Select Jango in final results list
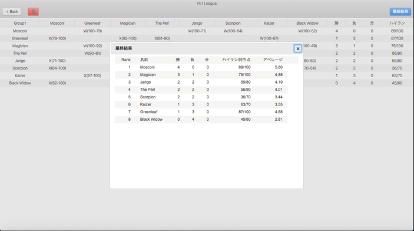The image size is (414, 231). tap(145, 82)
